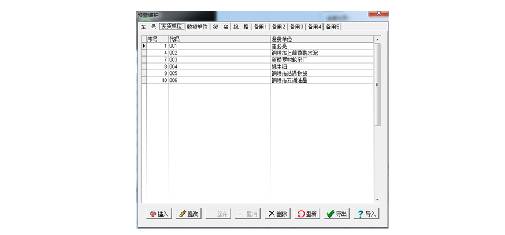This screenshot has height=235, width=505.
Task: Open the 收货单位 tab
Action: click(197, 27)
